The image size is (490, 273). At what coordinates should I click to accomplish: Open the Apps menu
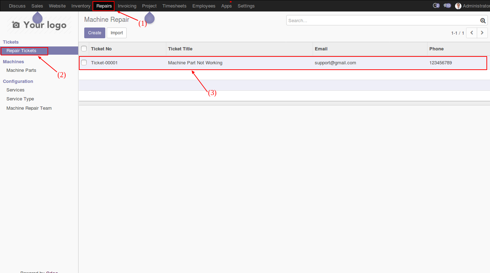(x=227, y=6)
